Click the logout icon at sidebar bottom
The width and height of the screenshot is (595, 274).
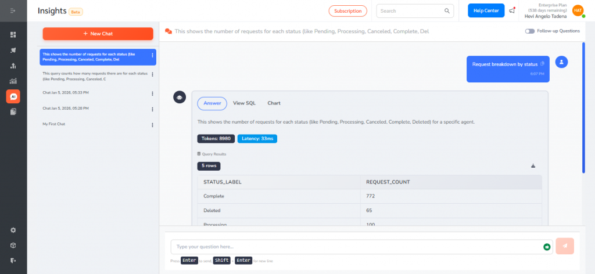coord(13,260)
